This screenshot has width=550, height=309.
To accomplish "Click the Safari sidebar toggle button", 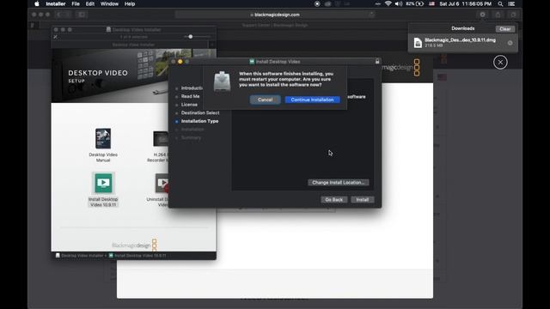I will (x=82, y=15).
